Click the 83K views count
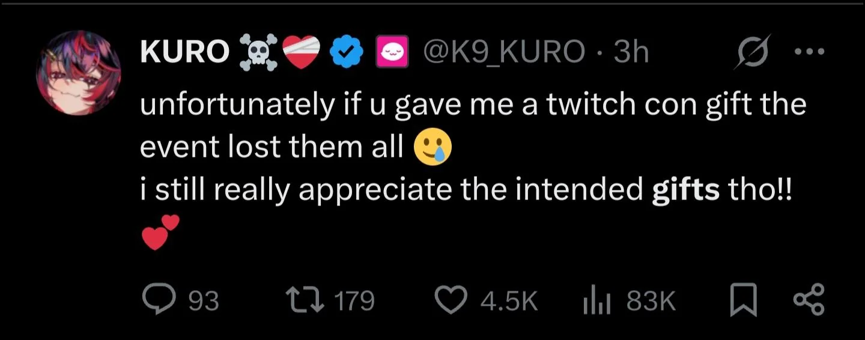 (651, 301)
